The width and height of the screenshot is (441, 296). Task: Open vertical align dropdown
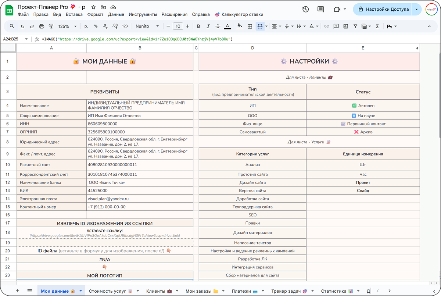coord(289,26)
